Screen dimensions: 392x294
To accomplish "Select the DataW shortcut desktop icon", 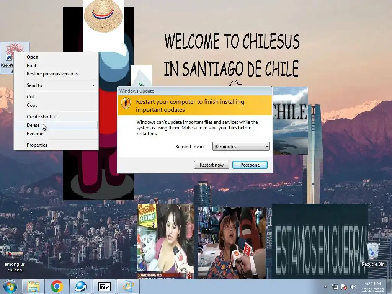I will pyautogui.click(x=7, y=58).
